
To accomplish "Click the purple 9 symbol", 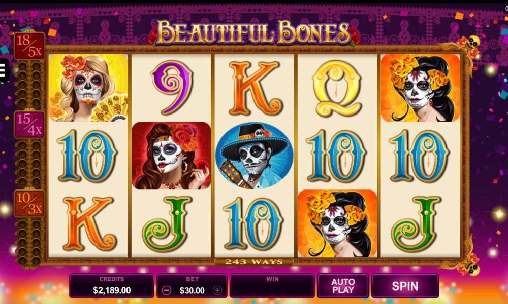I will click(x=172, y=88).
